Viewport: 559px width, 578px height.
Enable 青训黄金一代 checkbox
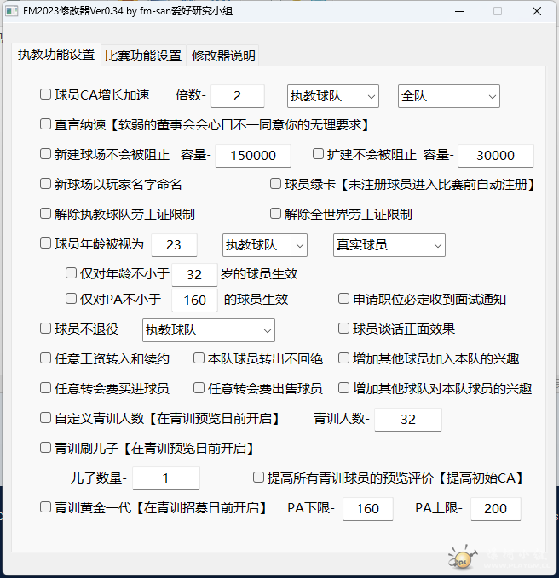coord(45,507)
